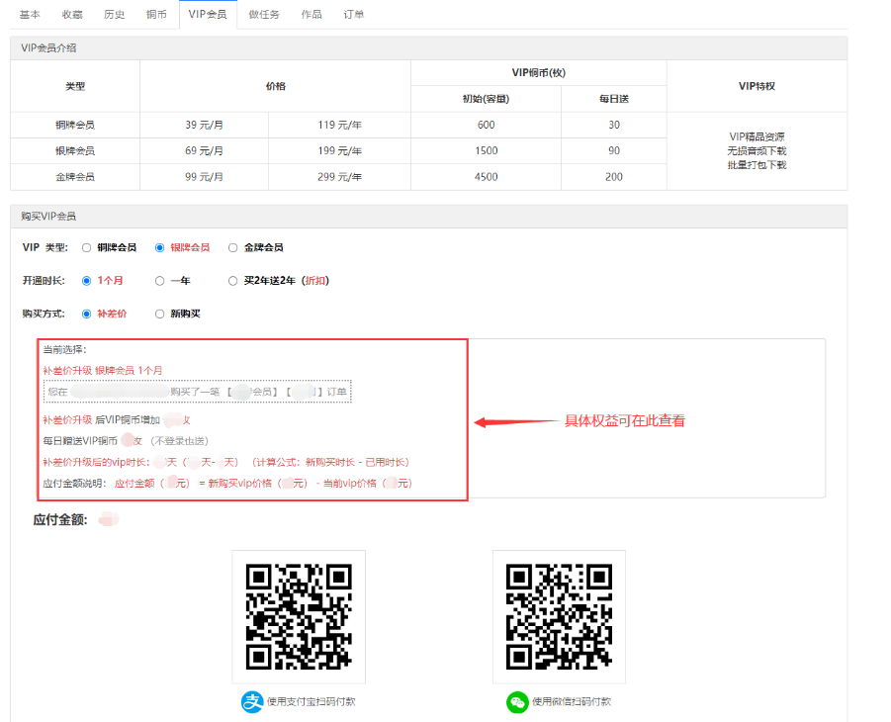
Task: Click the 银牌会员 table row label
Action: click(75, 151)
